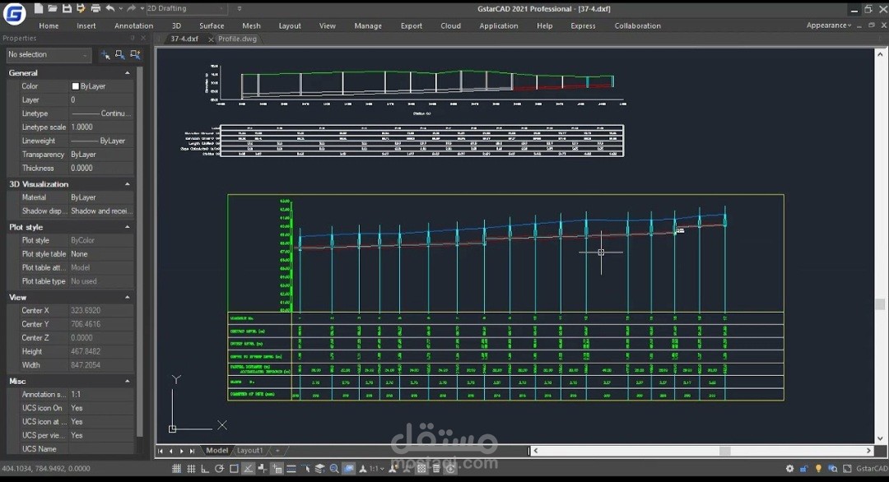The image size is (889, 482).
Task: Open the Annotation ribbon tab
Action: coord(134,25)
